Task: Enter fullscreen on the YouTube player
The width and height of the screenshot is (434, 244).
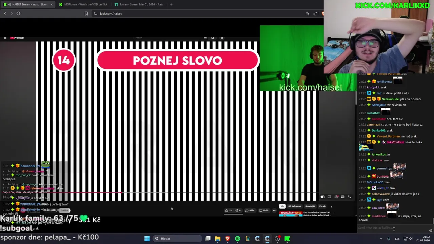Action: click(350, 197)
